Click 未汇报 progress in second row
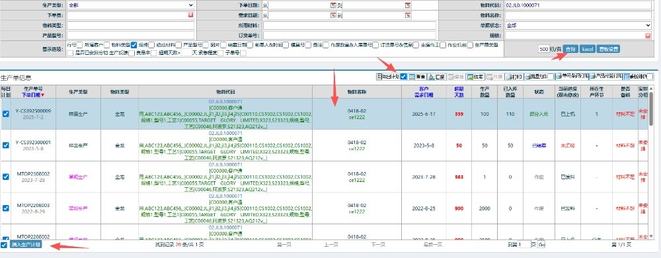The image size is (661, 258). pyautogui.click(x=567, y=146)
